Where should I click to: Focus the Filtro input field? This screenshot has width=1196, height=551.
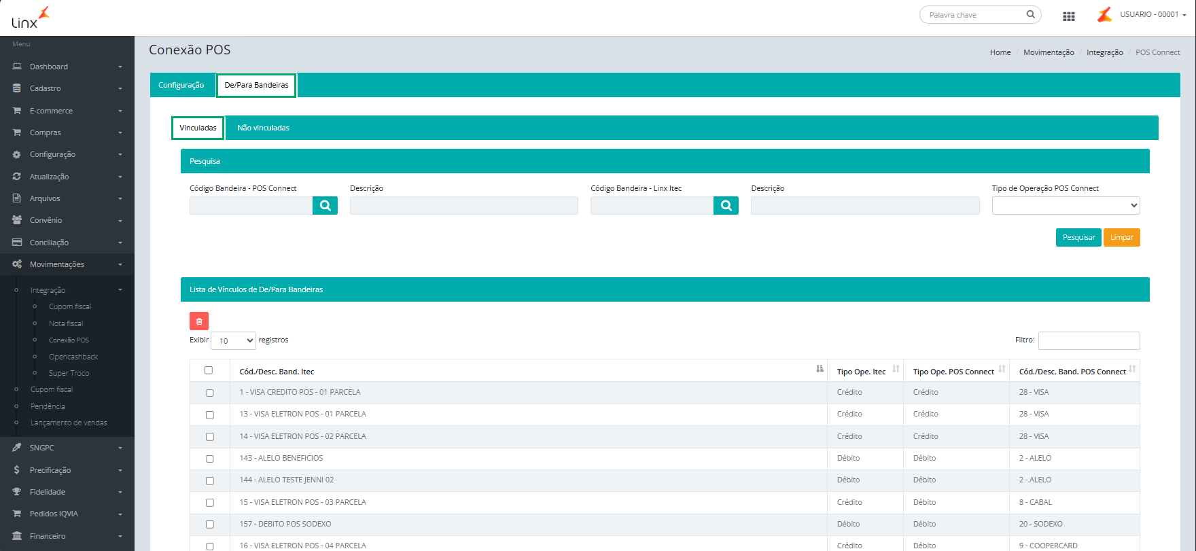[x=1089, y=340]
